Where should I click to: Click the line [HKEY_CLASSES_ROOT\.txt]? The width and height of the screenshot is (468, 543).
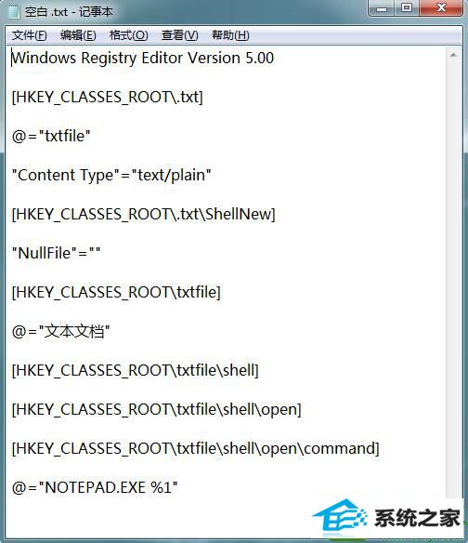pyautogui.click(x=107, y=97)
